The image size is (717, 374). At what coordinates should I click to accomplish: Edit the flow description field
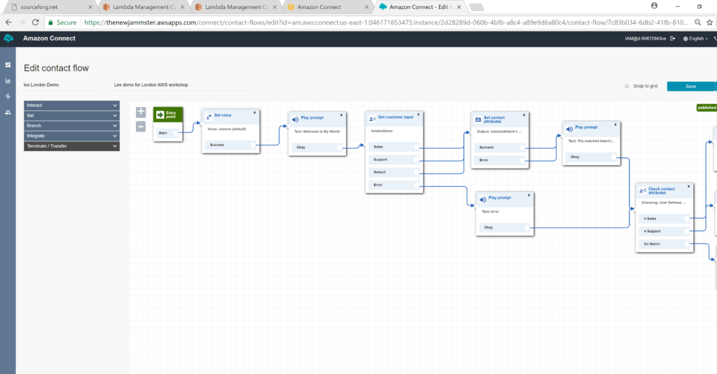[181, 85]
